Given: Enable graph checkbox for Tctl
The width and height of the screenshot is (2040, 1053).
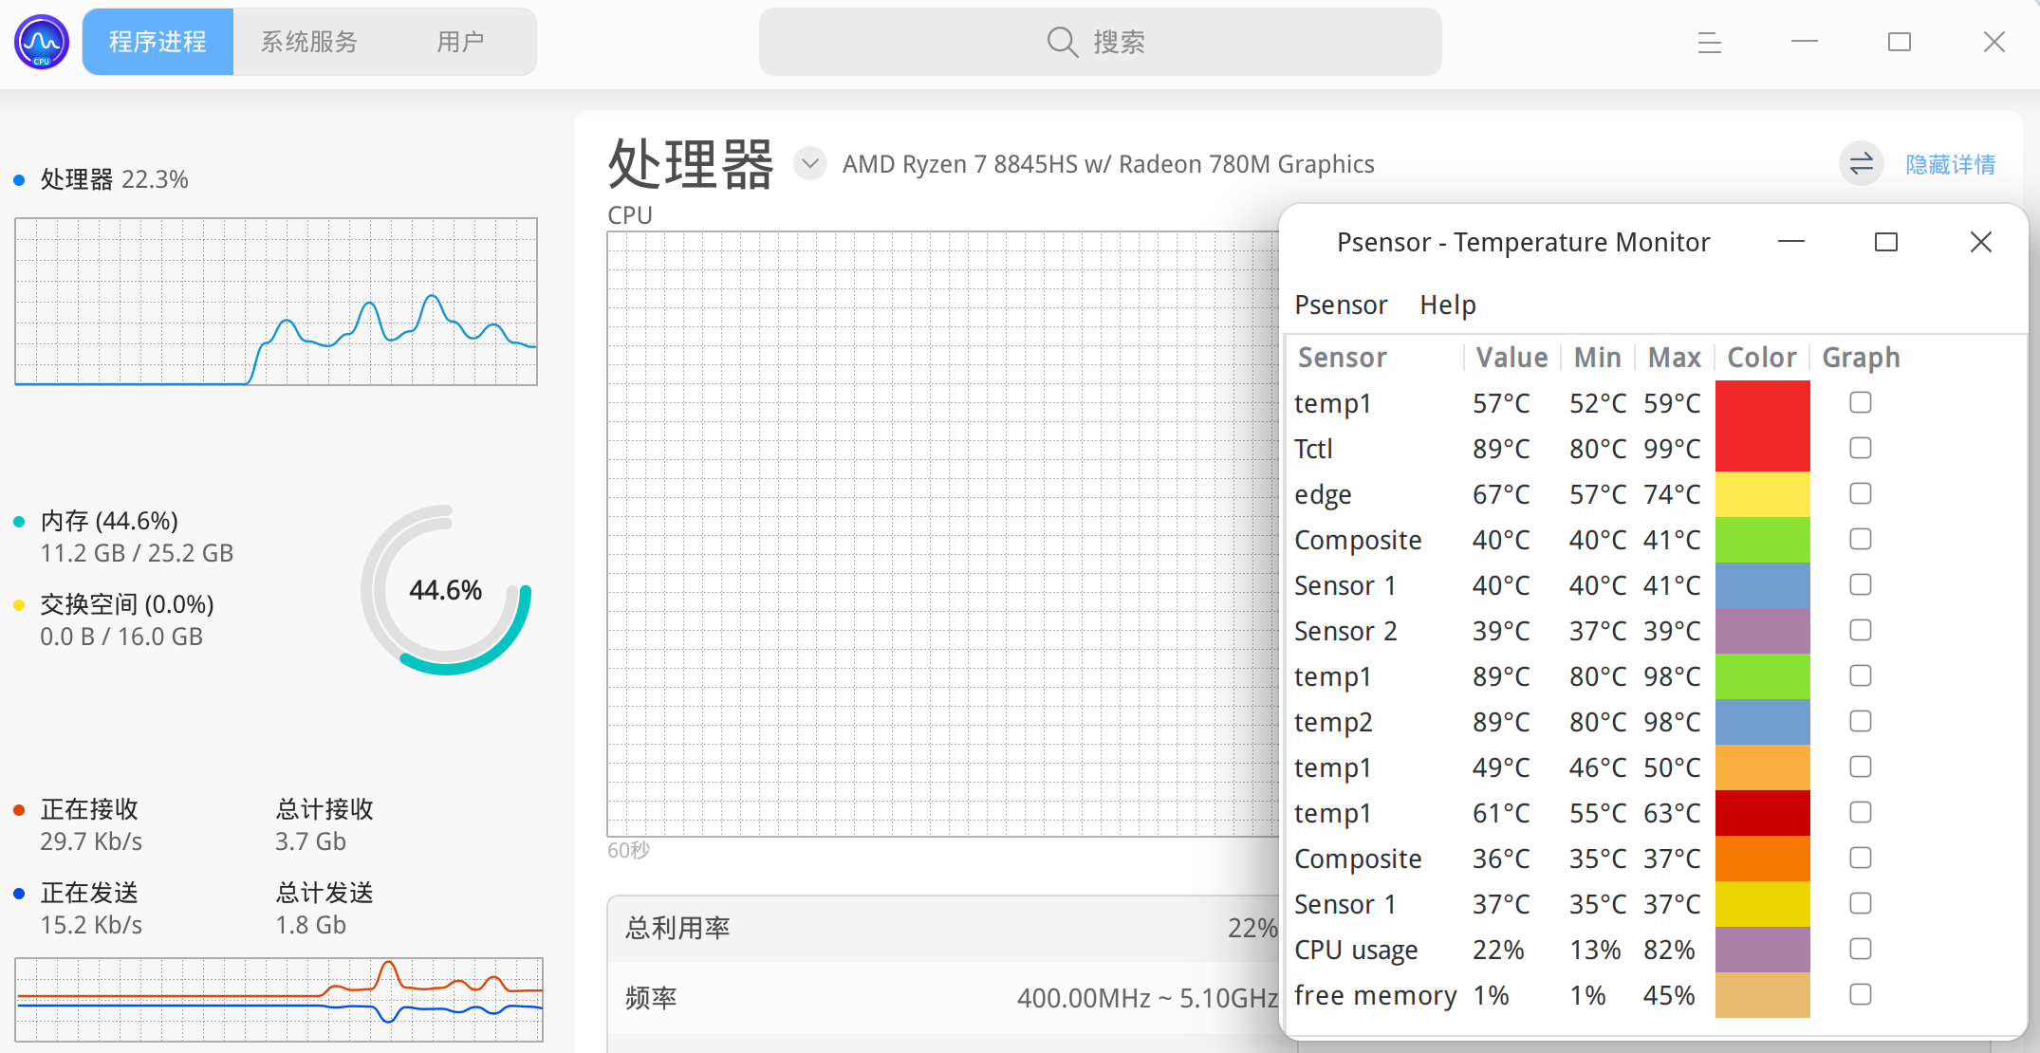Looking at the screenshot, I should coord(1861,448).
